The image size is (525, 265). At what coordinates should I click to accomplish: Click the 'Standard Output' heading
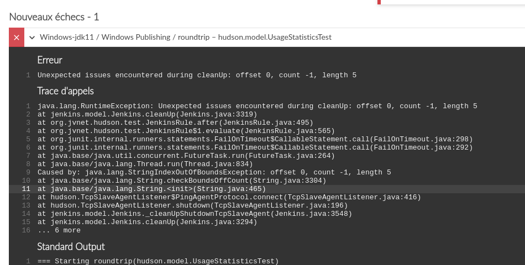(71, 247)
